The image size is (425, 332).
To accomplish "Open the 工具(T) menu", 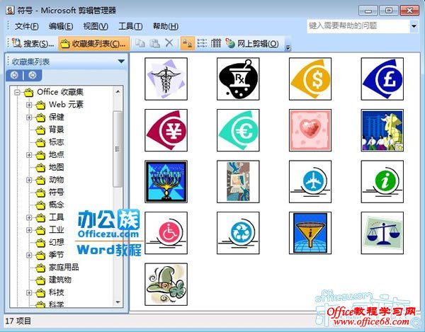I will point(130,26).
